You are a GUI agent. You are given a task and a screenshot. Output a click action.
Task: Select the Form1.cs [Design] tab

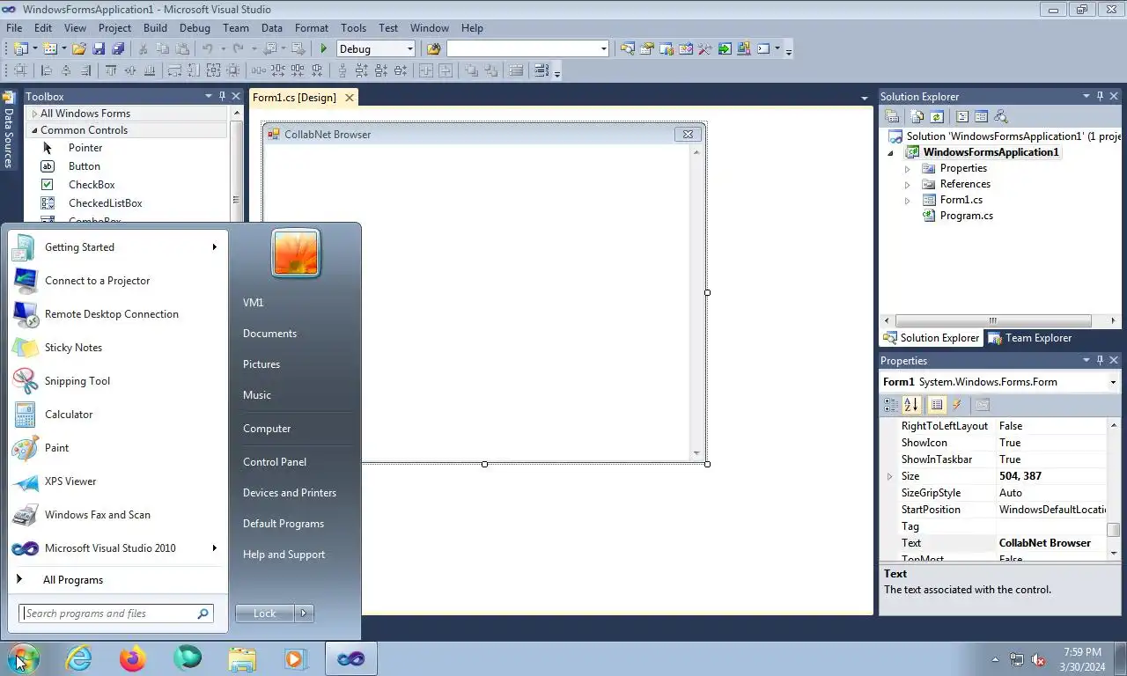pos(294,98)
